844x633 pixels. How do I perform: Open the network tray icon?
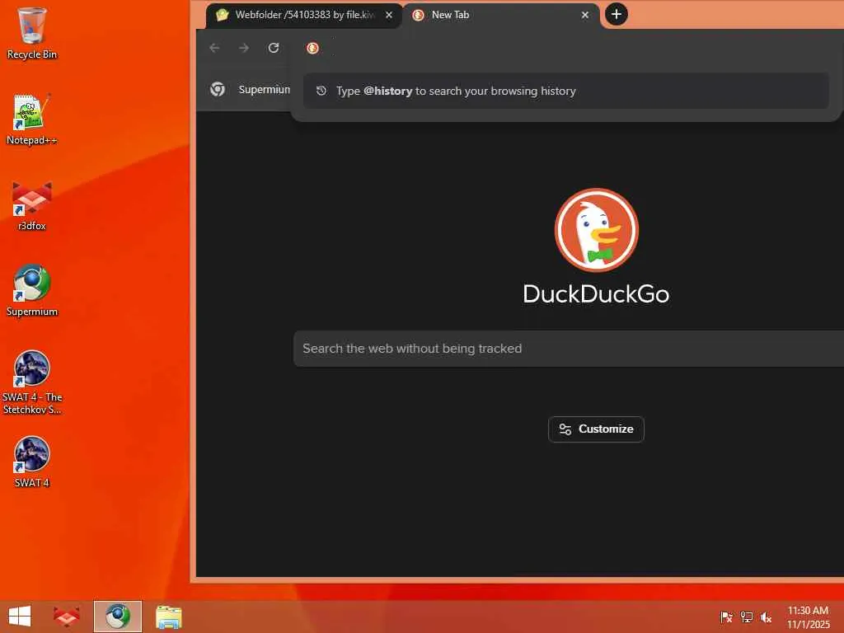(747, 617)
